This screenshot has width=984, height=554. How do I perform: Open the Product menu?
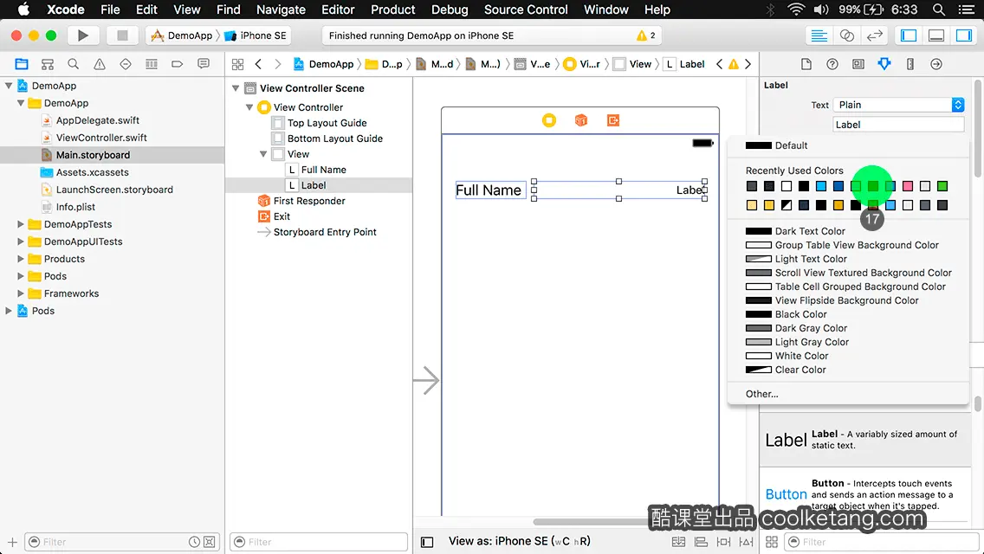(x=393, y=10)
